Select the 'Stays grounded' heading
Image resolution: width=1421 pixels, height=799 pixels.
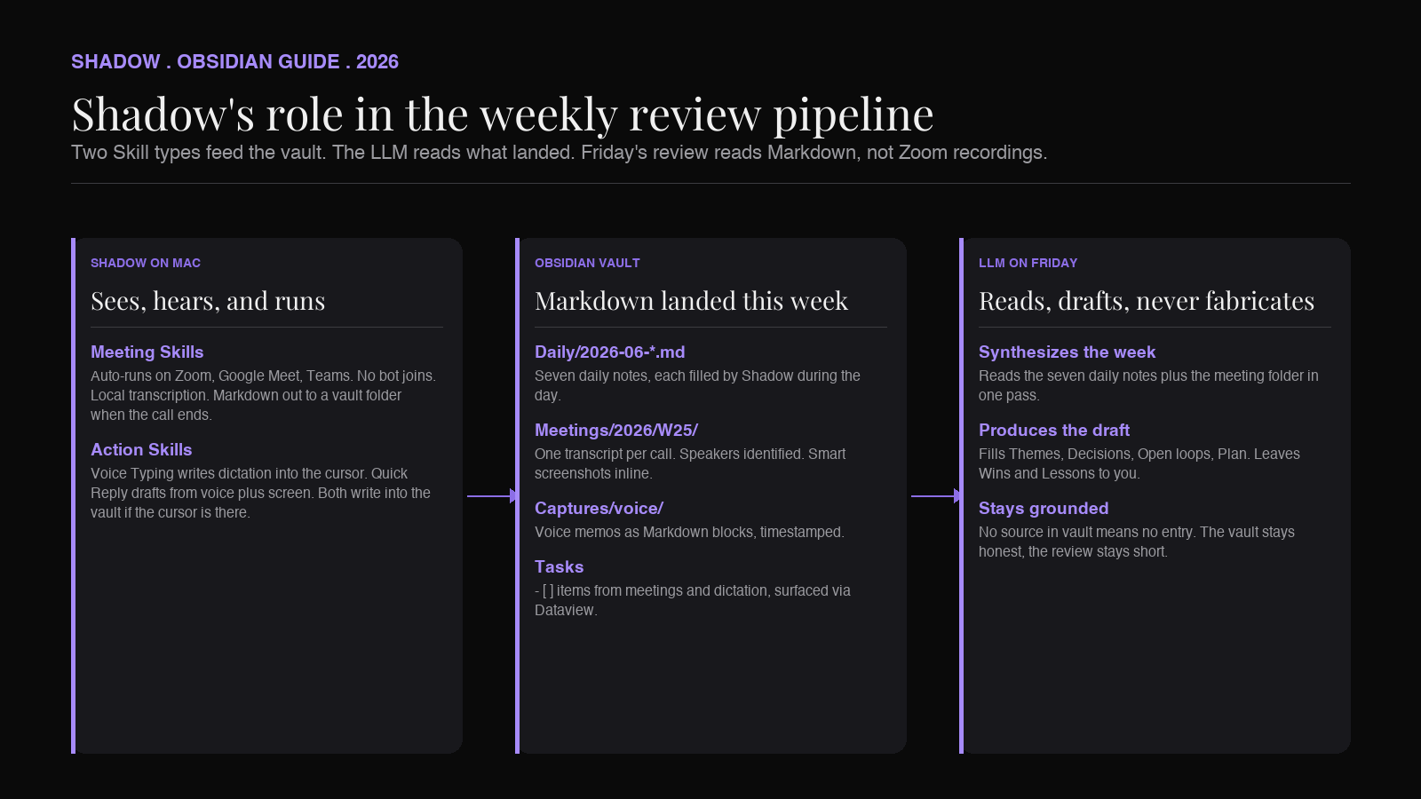pyautogui.click(x=1044, y=509)
